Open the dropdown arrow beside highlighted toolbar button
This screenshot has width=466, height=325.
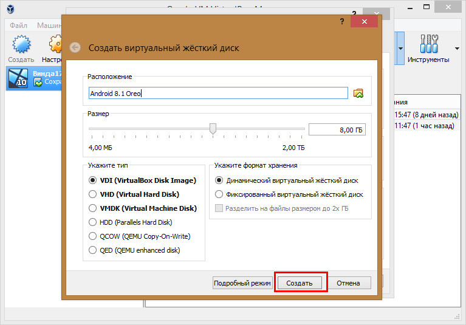(x=401, y=49)
